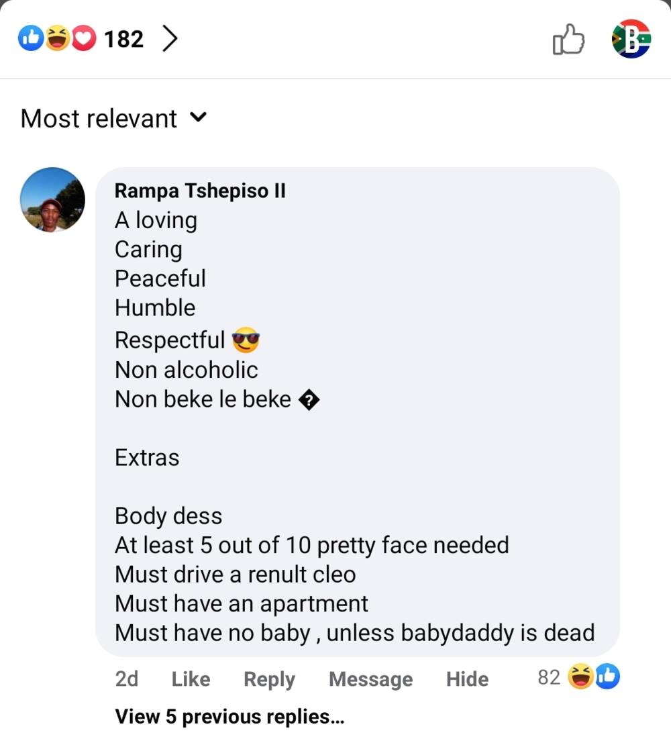The width and height of the screenshot is (671, 739).
Task: Click the laughing reaction emoji beside 182
Action: [x=57, y=39]
